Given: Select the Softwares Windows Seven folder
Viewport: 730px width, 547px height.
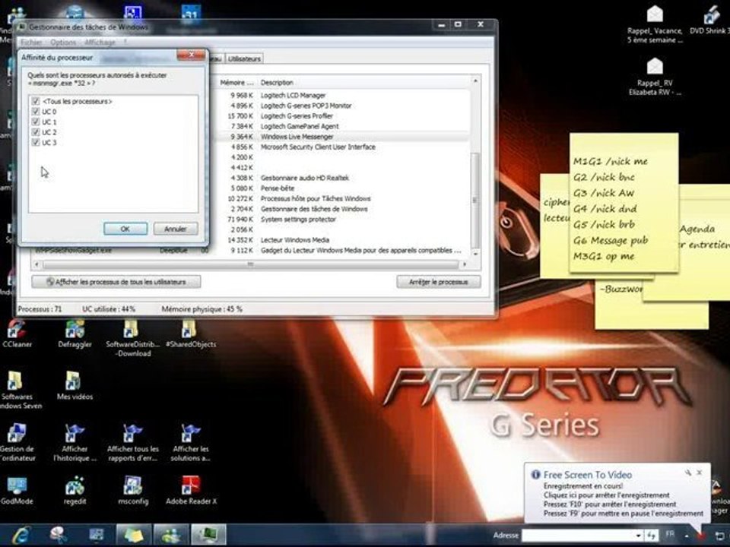Looking at the screenshot, I should coord(17,390).
